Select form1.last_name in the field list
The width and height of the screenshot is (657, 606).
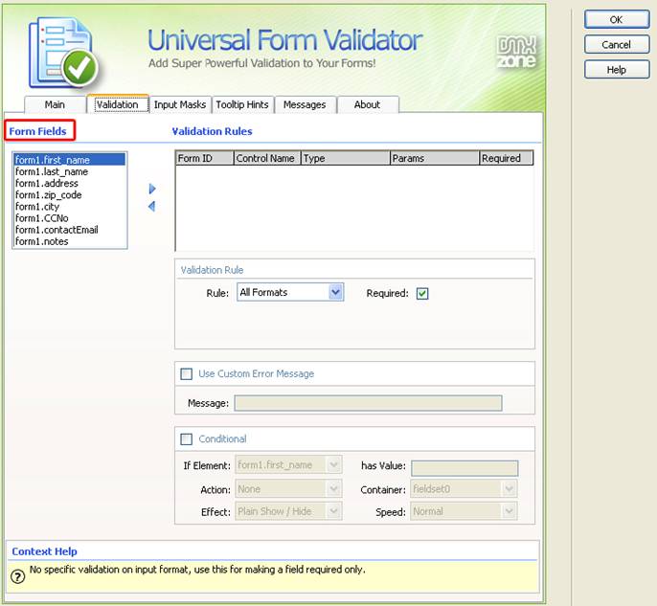(x=70, y=171)
